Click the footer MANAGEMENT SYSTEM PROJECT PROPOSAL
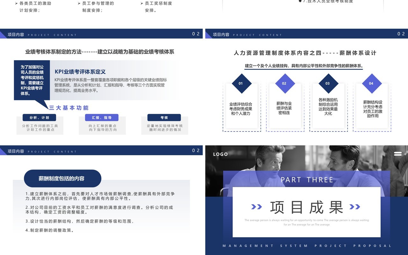The height and width of the screenshot is (255, 408). [x=307, y=246]
